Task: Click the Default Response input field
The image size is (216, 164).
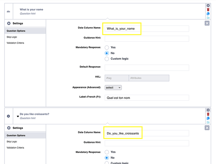Action: (x=147, y=68)
